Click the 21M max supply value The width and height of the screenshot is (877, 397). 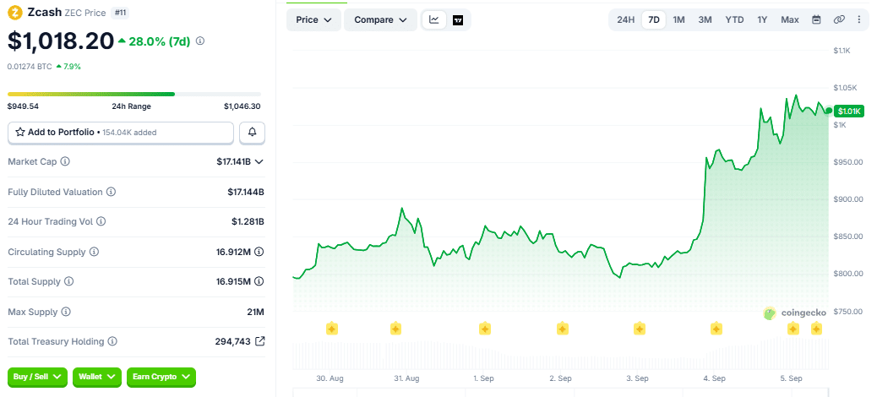[257, 312]
